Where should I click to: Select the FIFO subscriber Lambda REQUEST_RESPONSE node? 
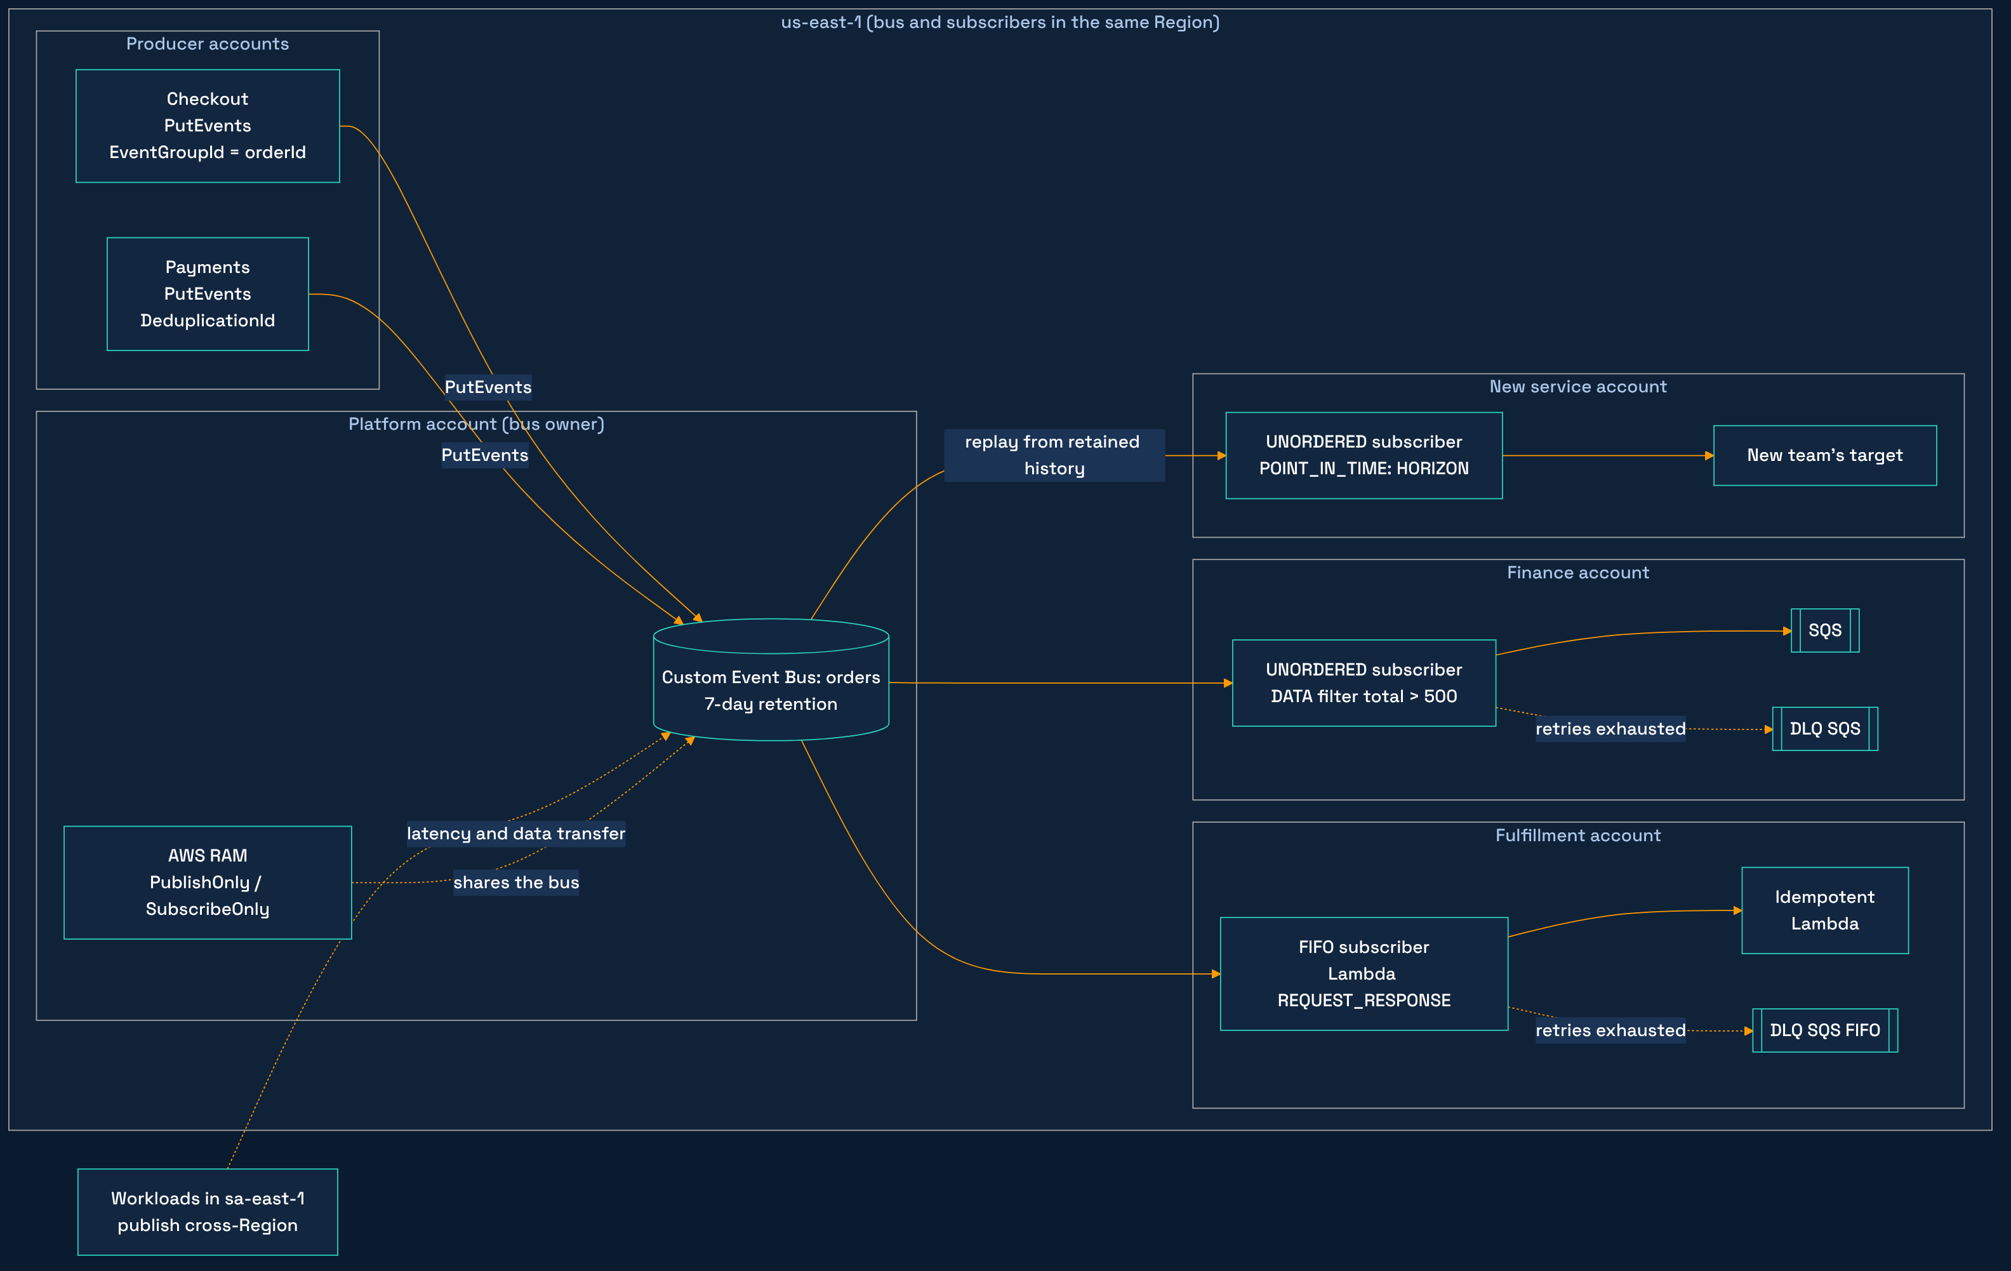pyautogui.click(x=1364, y=974)
